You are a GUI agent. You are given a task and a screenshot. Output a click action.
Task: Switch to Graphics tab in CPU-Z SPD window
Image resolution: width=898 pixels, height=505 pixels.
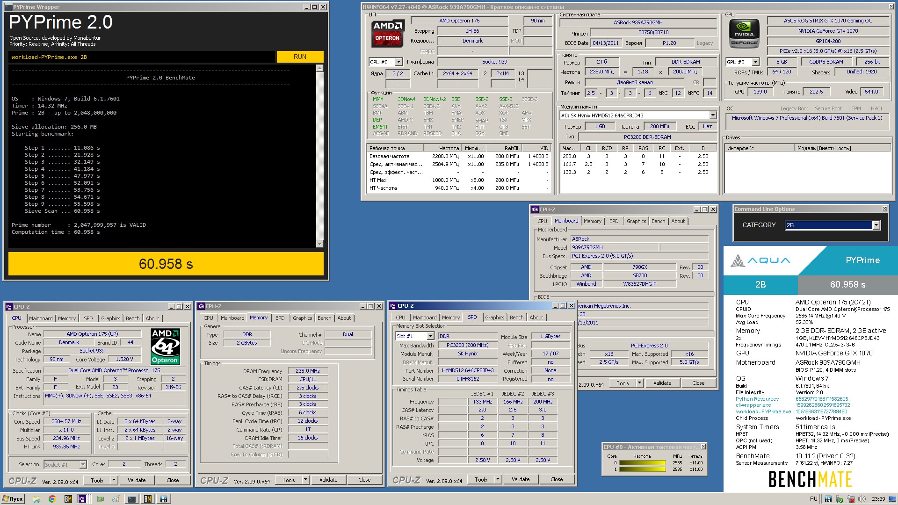coord(494,317)
